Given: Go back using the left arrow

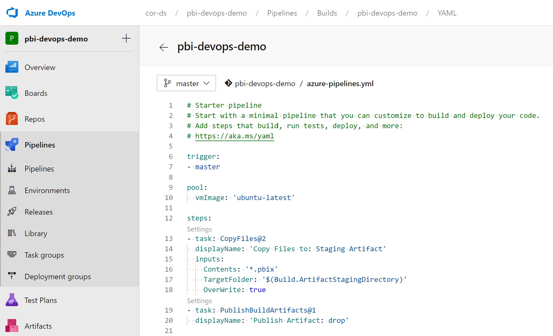Looking at the screenshot, I should [x=163, y=47].
